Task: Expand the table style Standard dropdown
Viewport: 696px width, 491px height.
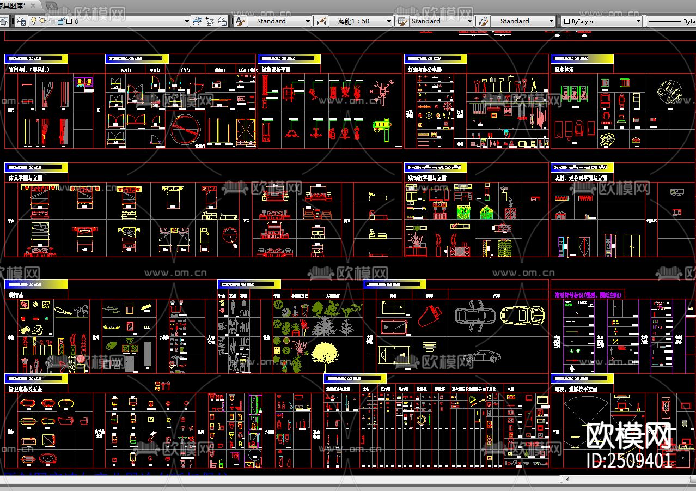Action: point(470,21)
